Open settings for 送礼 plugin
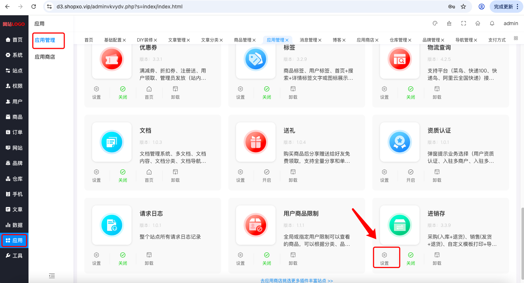This screenshot has width=524, height=283. pos(240,176)
